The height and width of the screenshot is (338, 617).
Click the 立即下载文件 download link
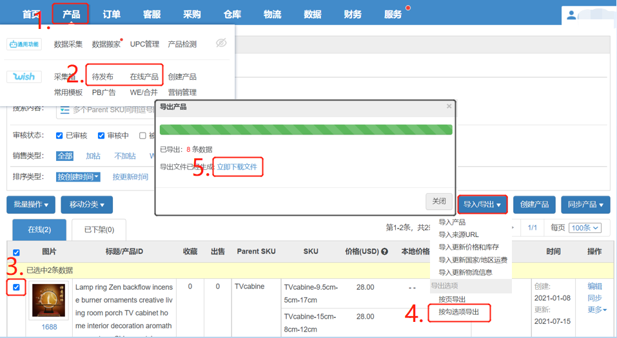[x=237, y=167]
